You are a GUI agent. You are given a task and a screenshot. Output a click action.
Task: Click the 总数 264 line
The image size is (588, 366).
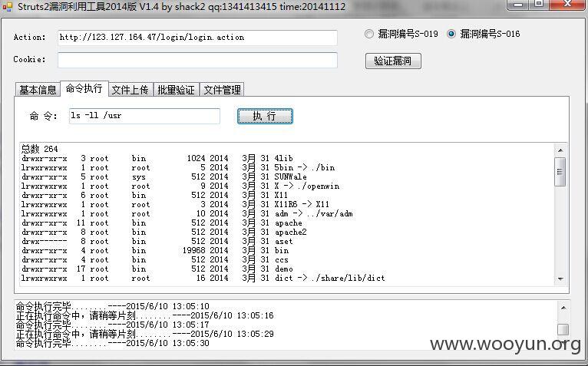[39, 150]
